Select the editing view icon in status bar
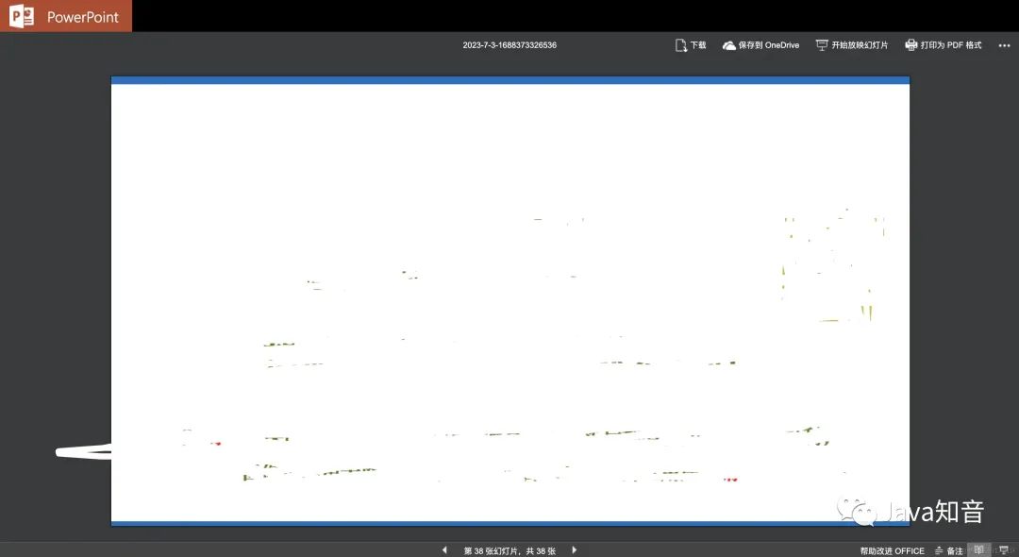Viewport: 1019px width, 557px height. click(x=978, y=549)
